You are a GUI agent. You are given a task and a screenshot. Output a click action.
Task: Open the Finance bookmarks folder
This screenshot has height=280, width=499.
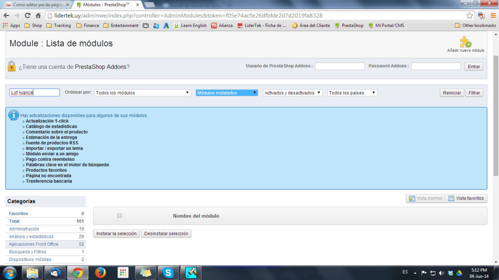88,25
